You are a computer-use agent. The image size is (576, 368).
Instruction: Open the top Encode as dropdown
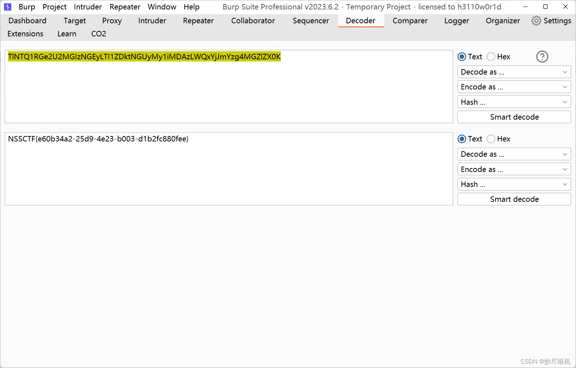click(514, 87)
